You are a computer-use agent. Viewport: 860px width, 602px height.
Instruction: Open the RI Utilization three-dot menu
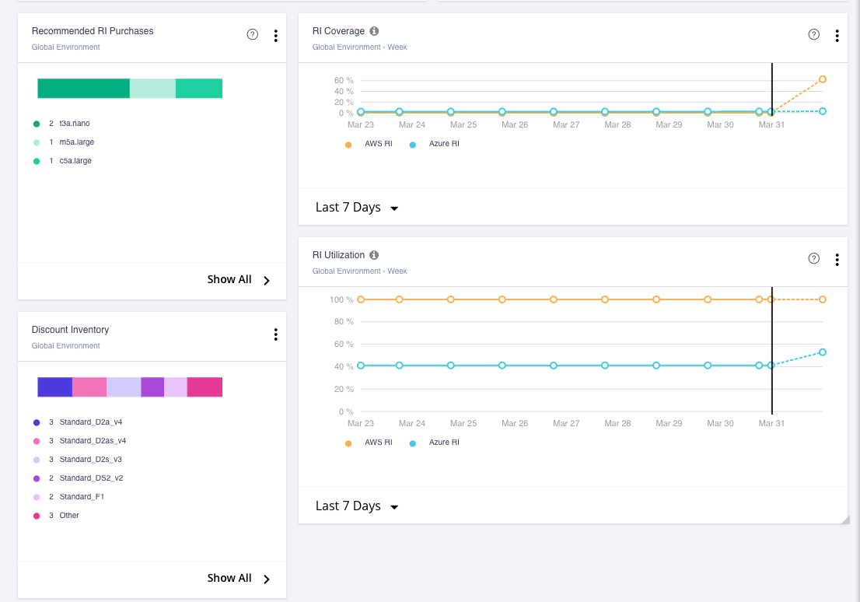(837, 259)
